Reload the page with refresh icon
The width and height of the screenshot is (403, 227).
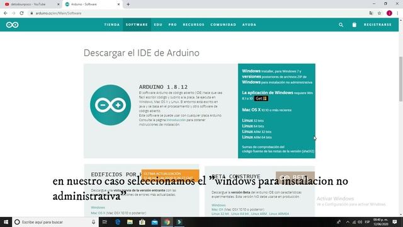tap(21, 13)
